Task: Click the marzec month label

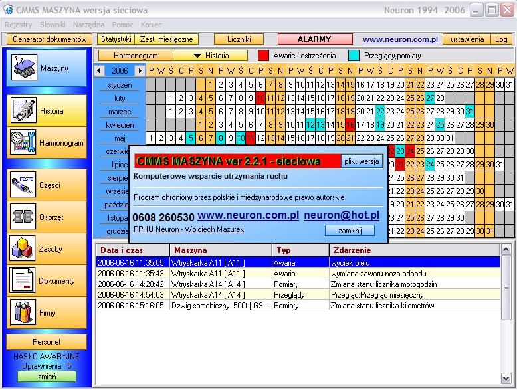Action: click(120, 112)
